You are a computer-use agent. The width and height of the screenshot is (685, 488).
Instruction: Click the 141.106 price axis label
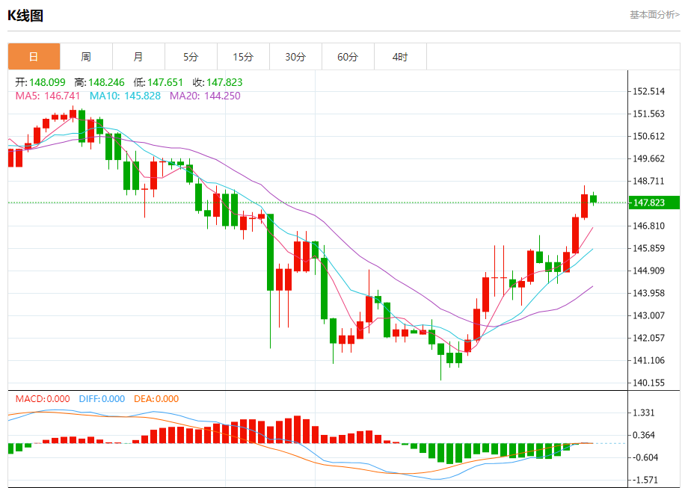[649, 360]
